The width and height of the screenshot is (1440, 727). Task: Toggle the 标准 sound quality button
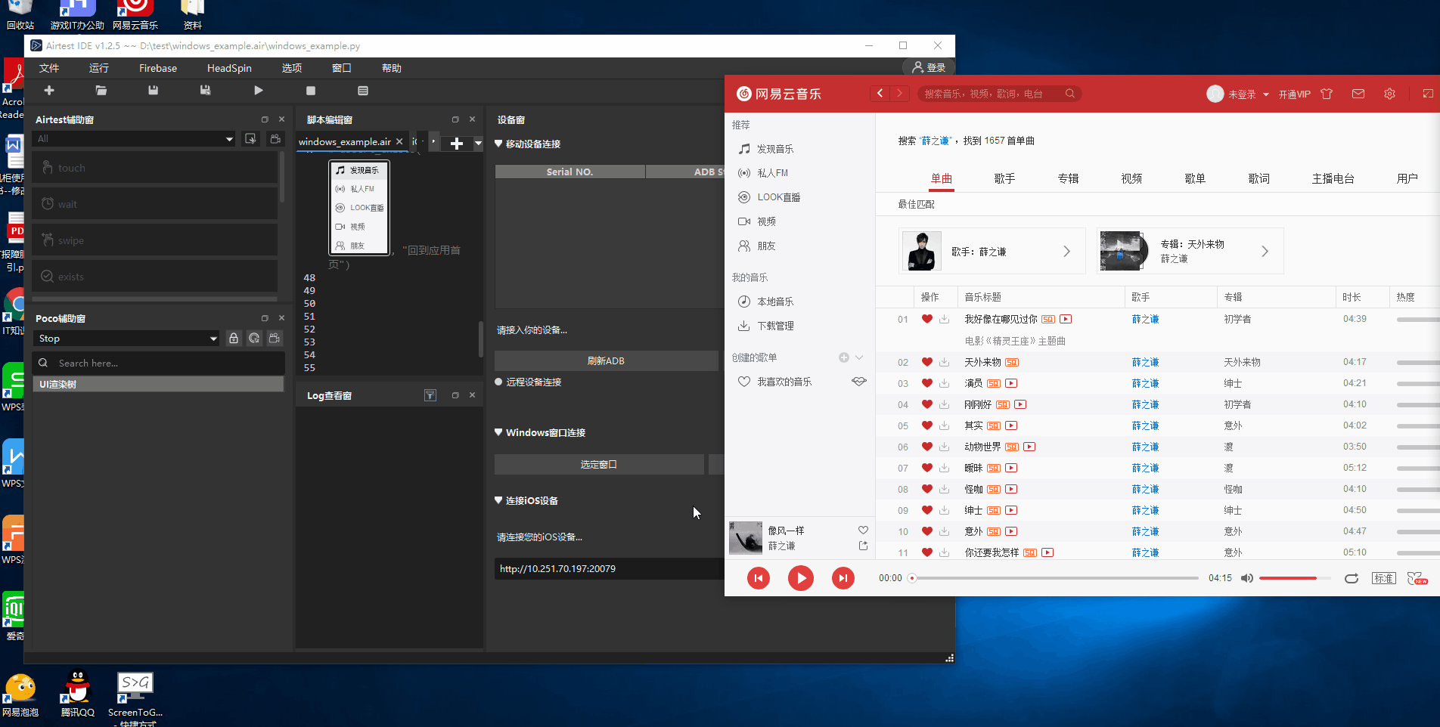coord(1384,578)
